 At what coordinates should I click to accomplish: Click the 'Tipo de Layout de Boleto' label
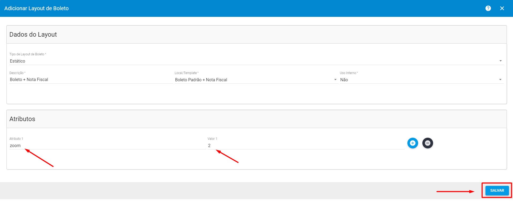pos(28,54)
